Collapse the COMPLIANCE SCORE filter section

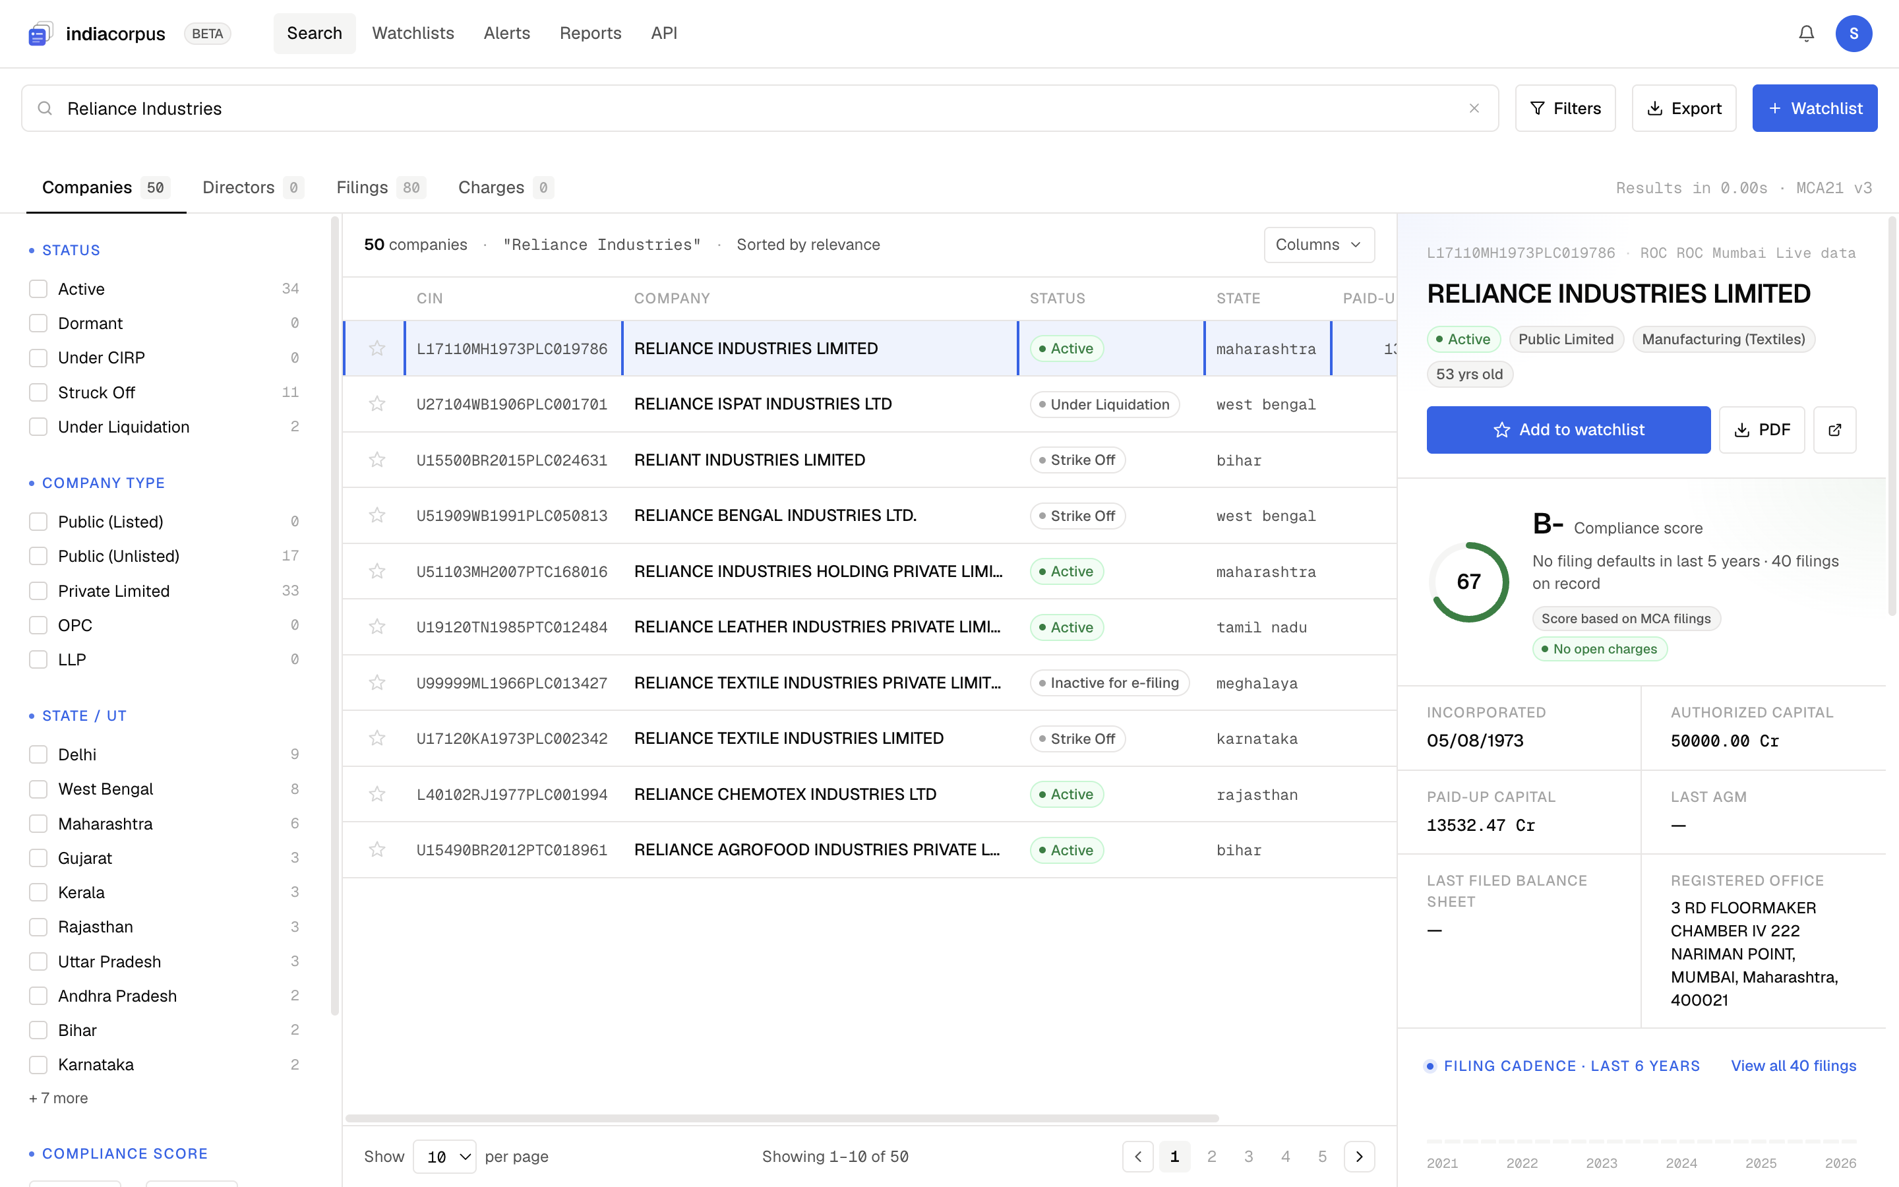[x=119, y=1153]
